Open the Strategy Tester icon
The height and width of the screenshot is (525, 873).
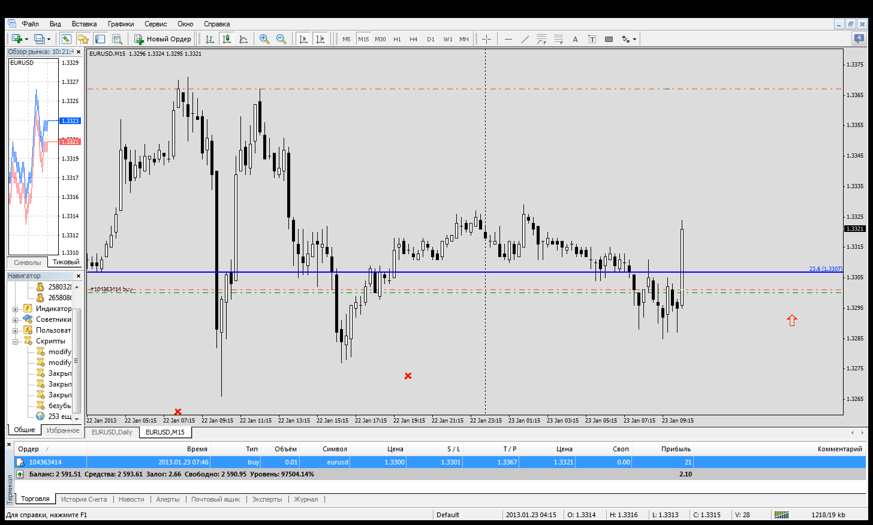click(117, 39)
